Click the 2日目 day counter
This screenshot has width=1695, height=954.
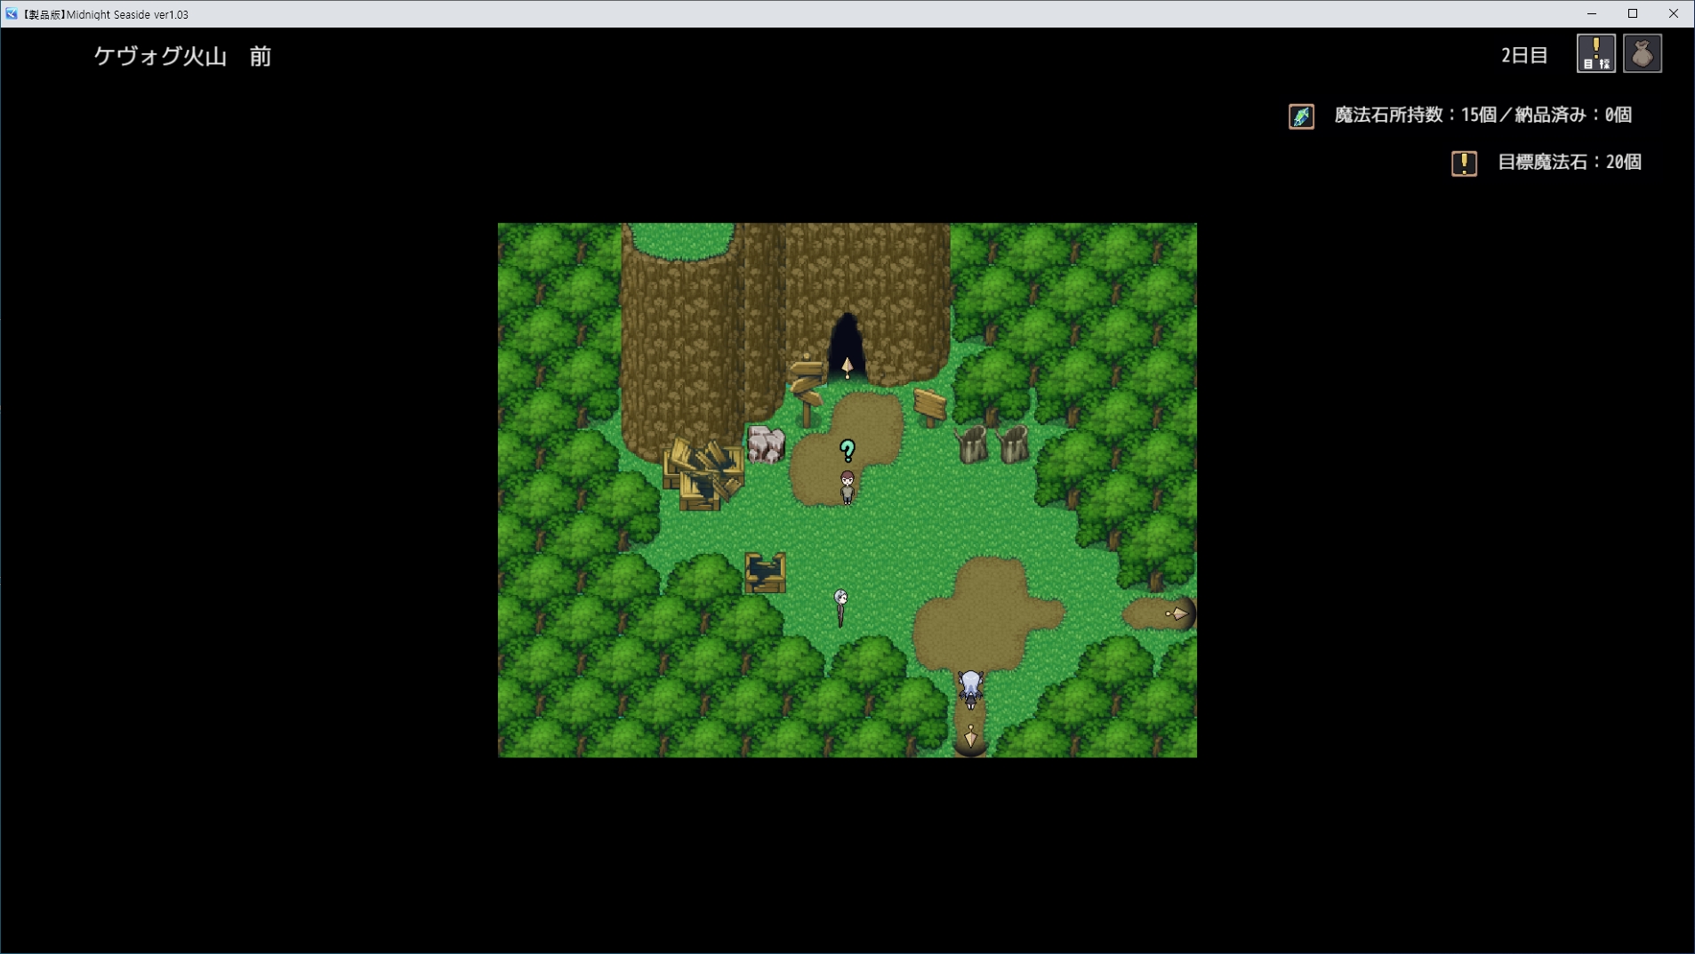pyautogui.click(x=1524, y=55)
